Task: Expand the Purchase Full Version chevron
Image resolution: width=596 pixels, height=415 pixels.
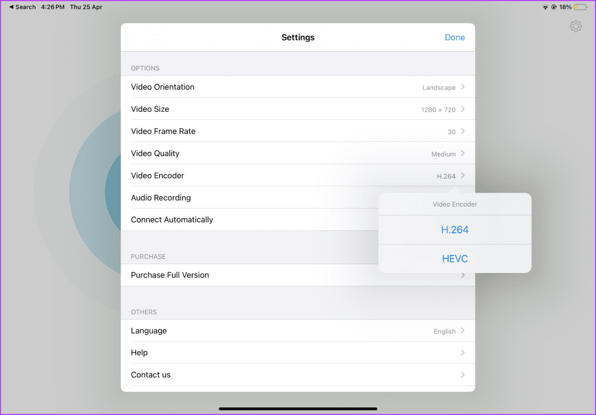Action: click(x=463, y=275)
